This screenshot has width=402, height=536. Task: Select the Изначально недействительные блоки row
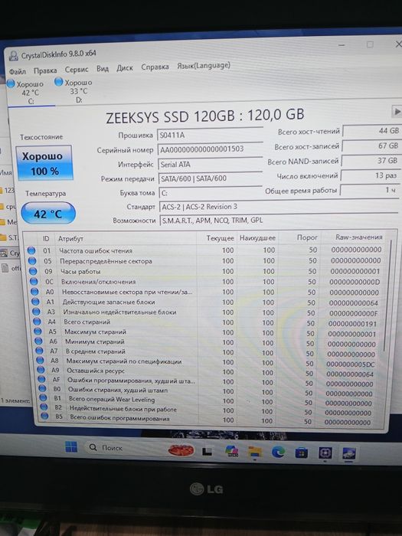pyautogui.click(x=207, y=312)
